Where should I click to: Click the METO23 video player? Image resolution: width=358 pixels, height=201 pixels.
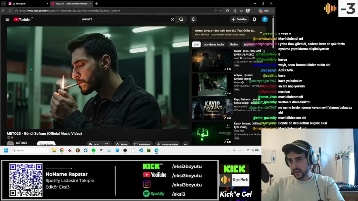(x=98, y=78)
